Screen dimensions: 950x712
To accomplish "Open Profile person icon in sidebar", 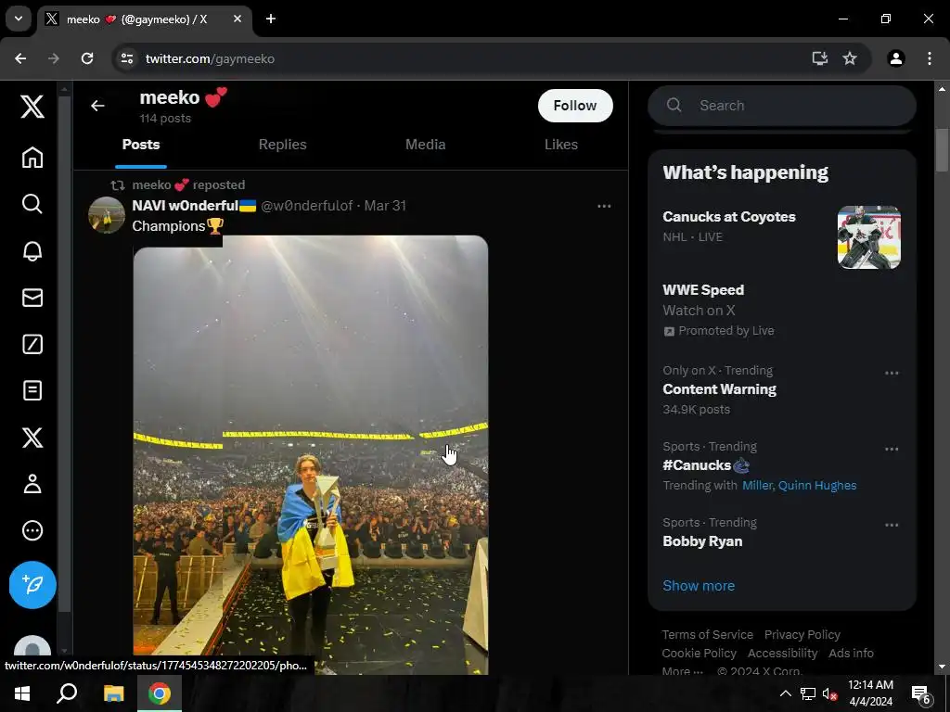I will pos(32,484).
